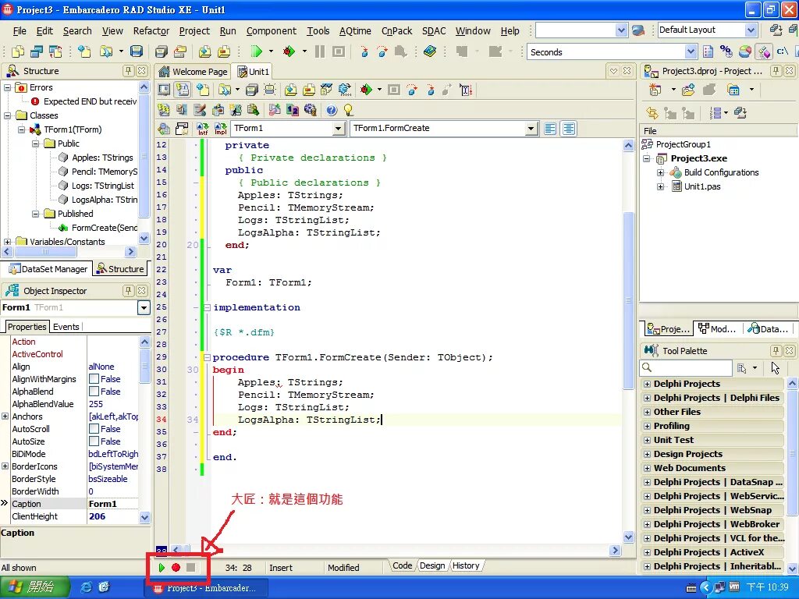Collapse the implementation code fold marker
The width and height of the screenshot is (799, 599).
[x=207, y=307]
